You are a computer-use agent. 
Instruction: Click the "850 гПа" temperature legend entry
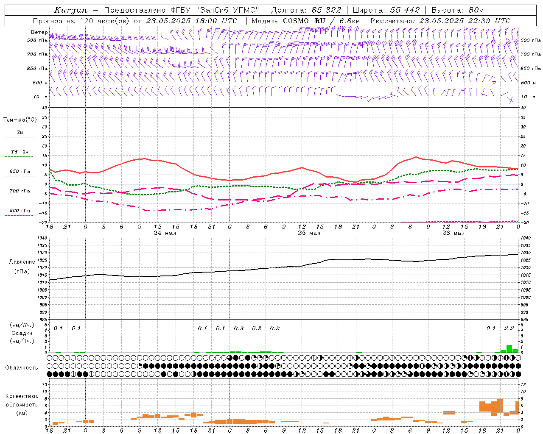coord(20,172)
